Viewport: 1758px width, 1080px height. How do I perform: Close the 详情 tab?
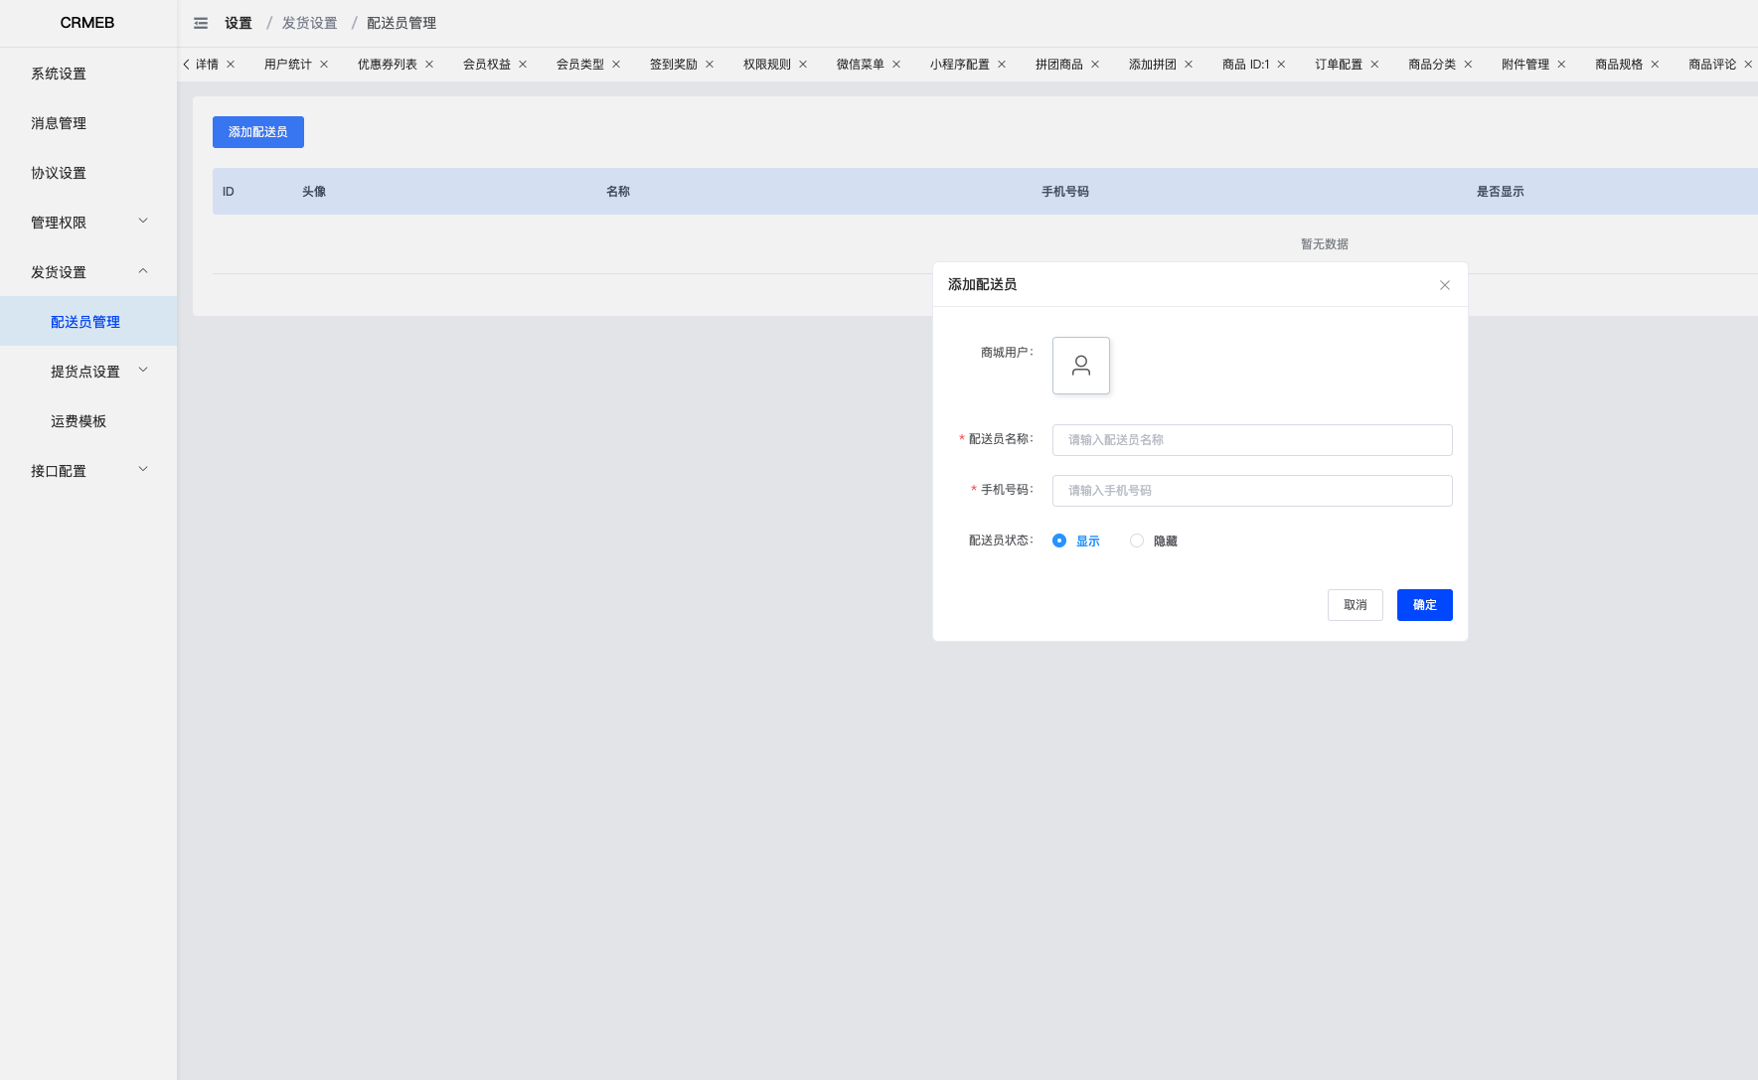click(x=231, y=64)
